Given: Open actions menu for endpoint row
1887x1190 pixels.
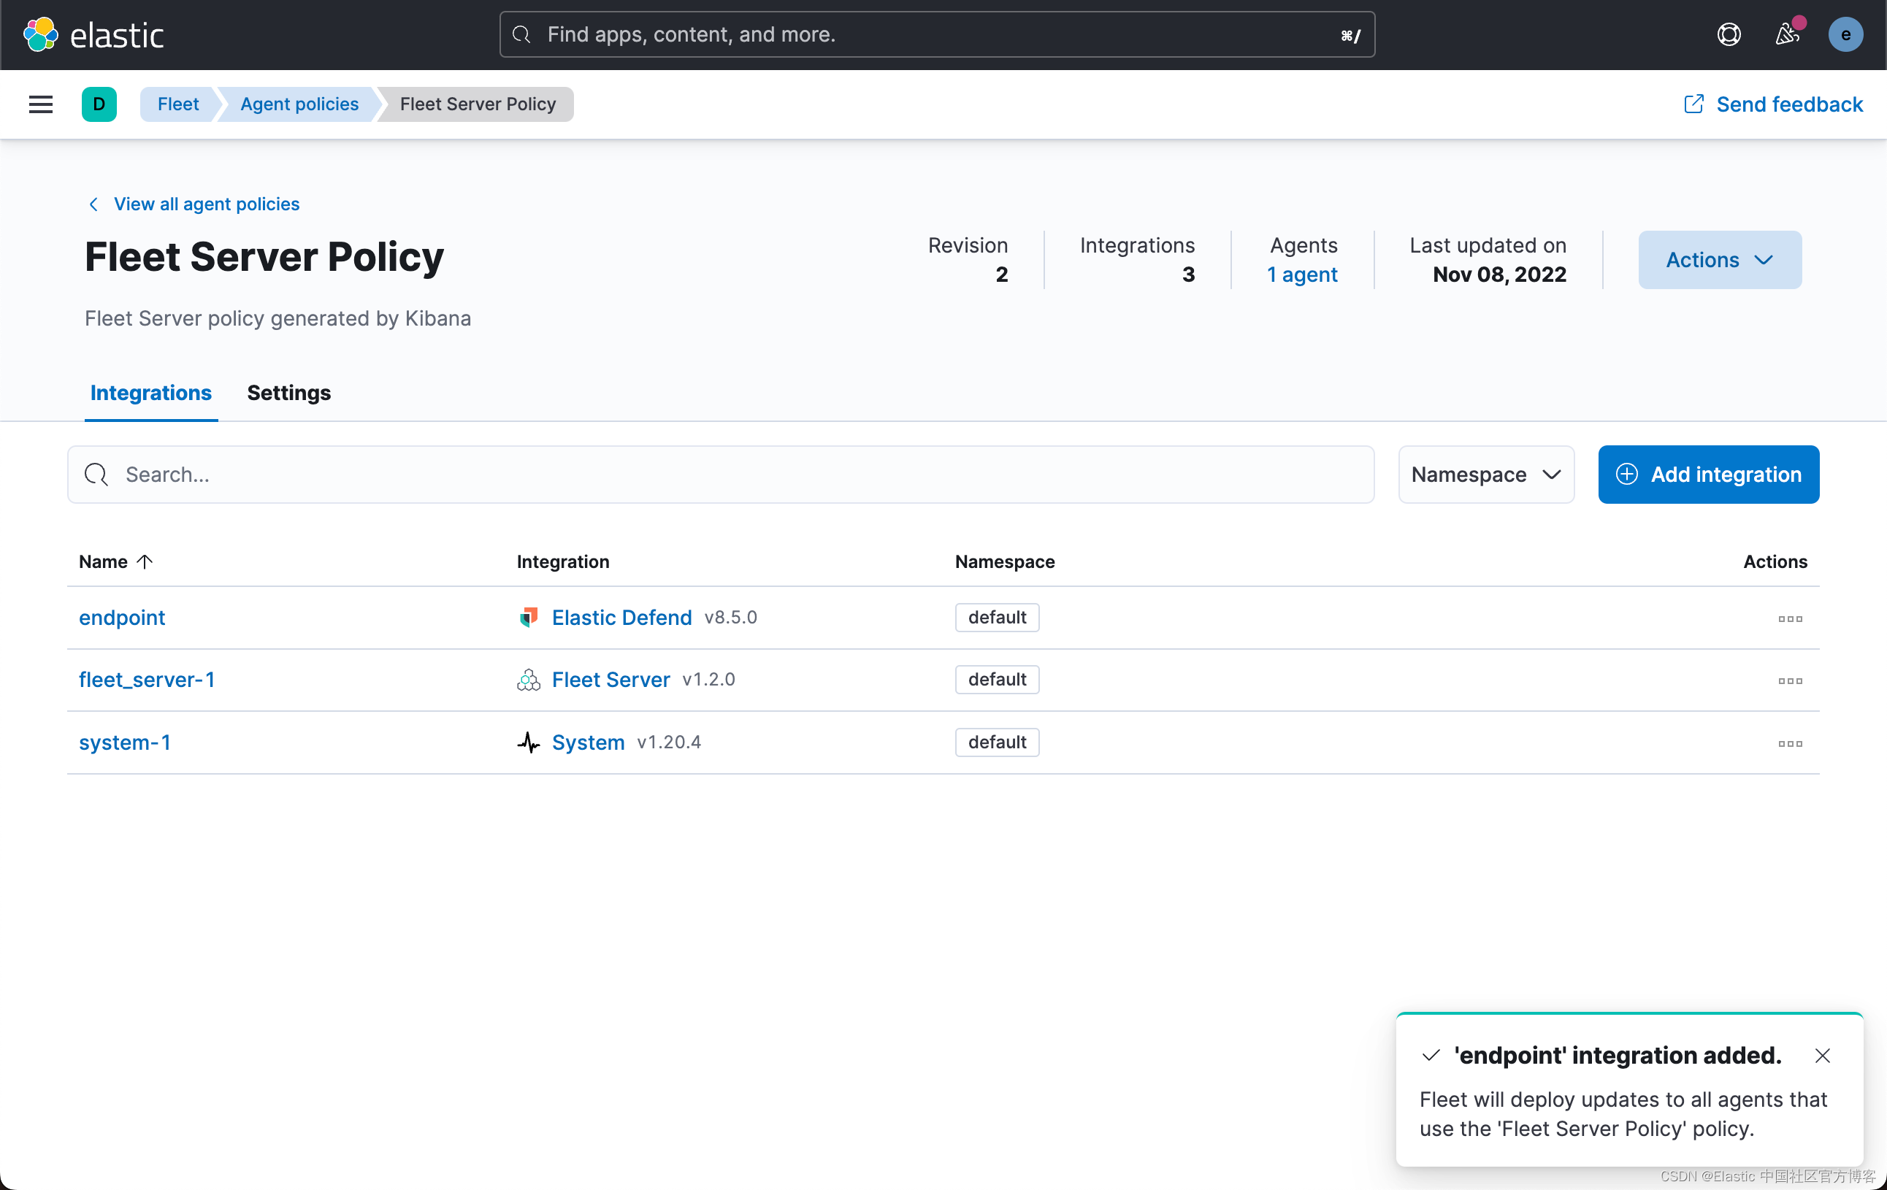Looking at the screenshot, I should point(1790,619).
